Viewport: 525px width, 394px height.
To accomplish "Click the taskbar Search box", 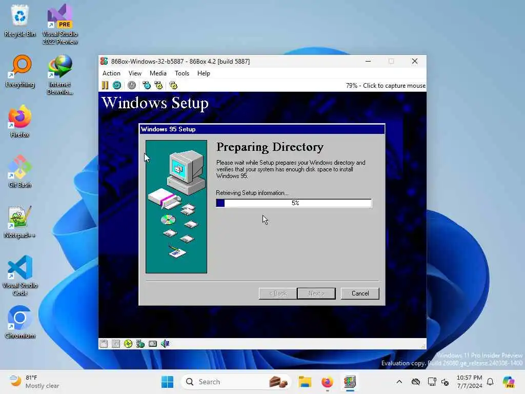I will tap(236, 382).
